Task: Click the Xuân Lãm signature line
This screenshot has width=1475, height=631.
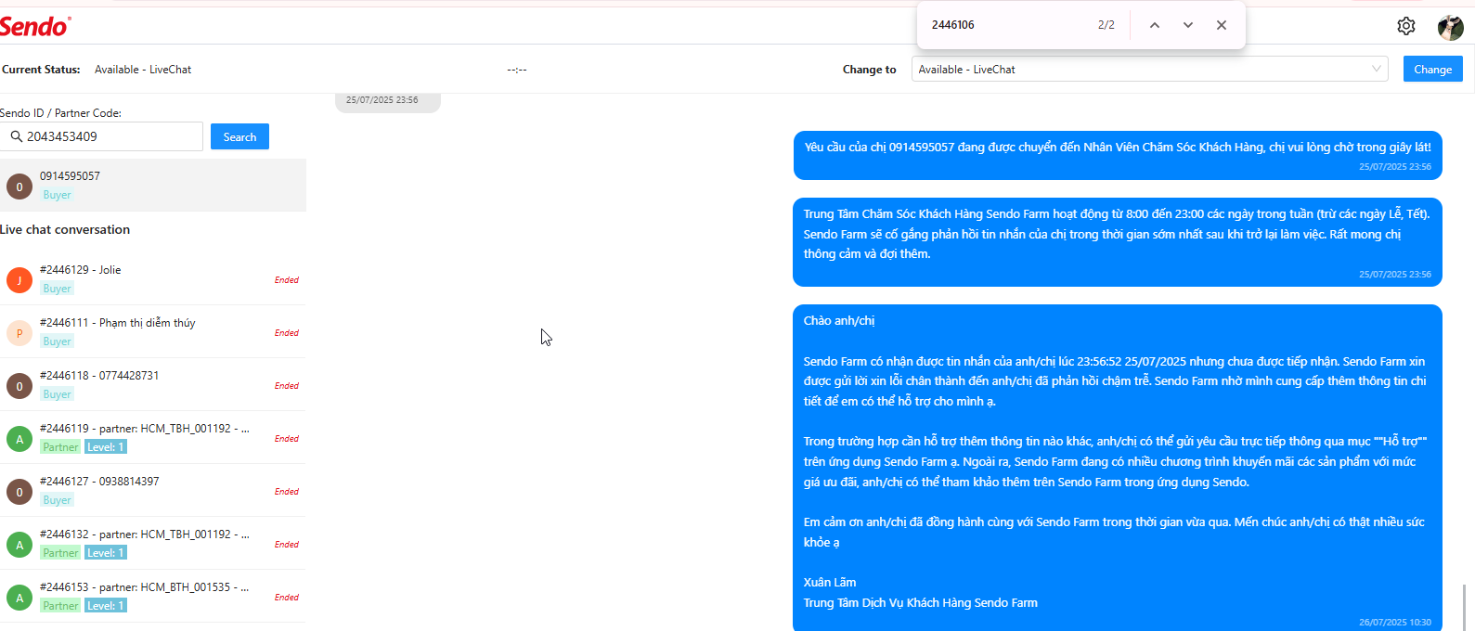Action: (830, 583)
